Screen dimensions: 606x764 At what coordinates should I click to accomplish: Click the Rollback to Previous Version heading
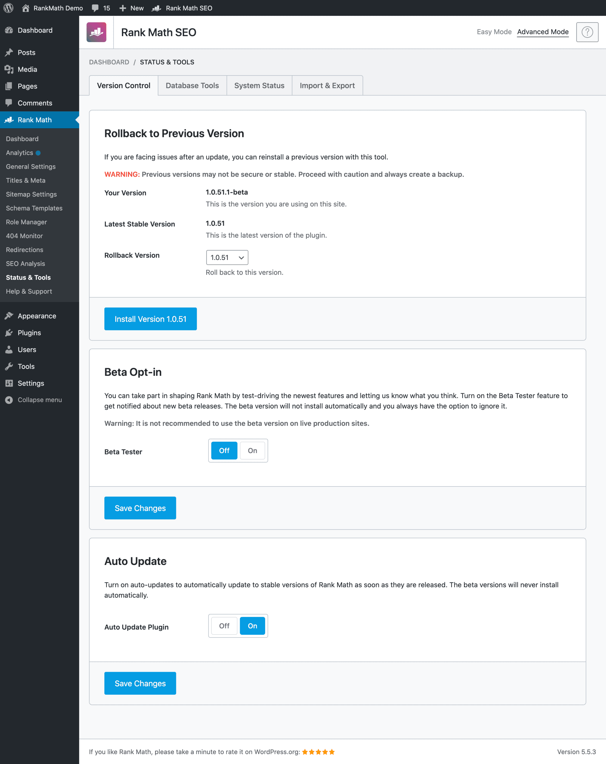click(174, 133)
